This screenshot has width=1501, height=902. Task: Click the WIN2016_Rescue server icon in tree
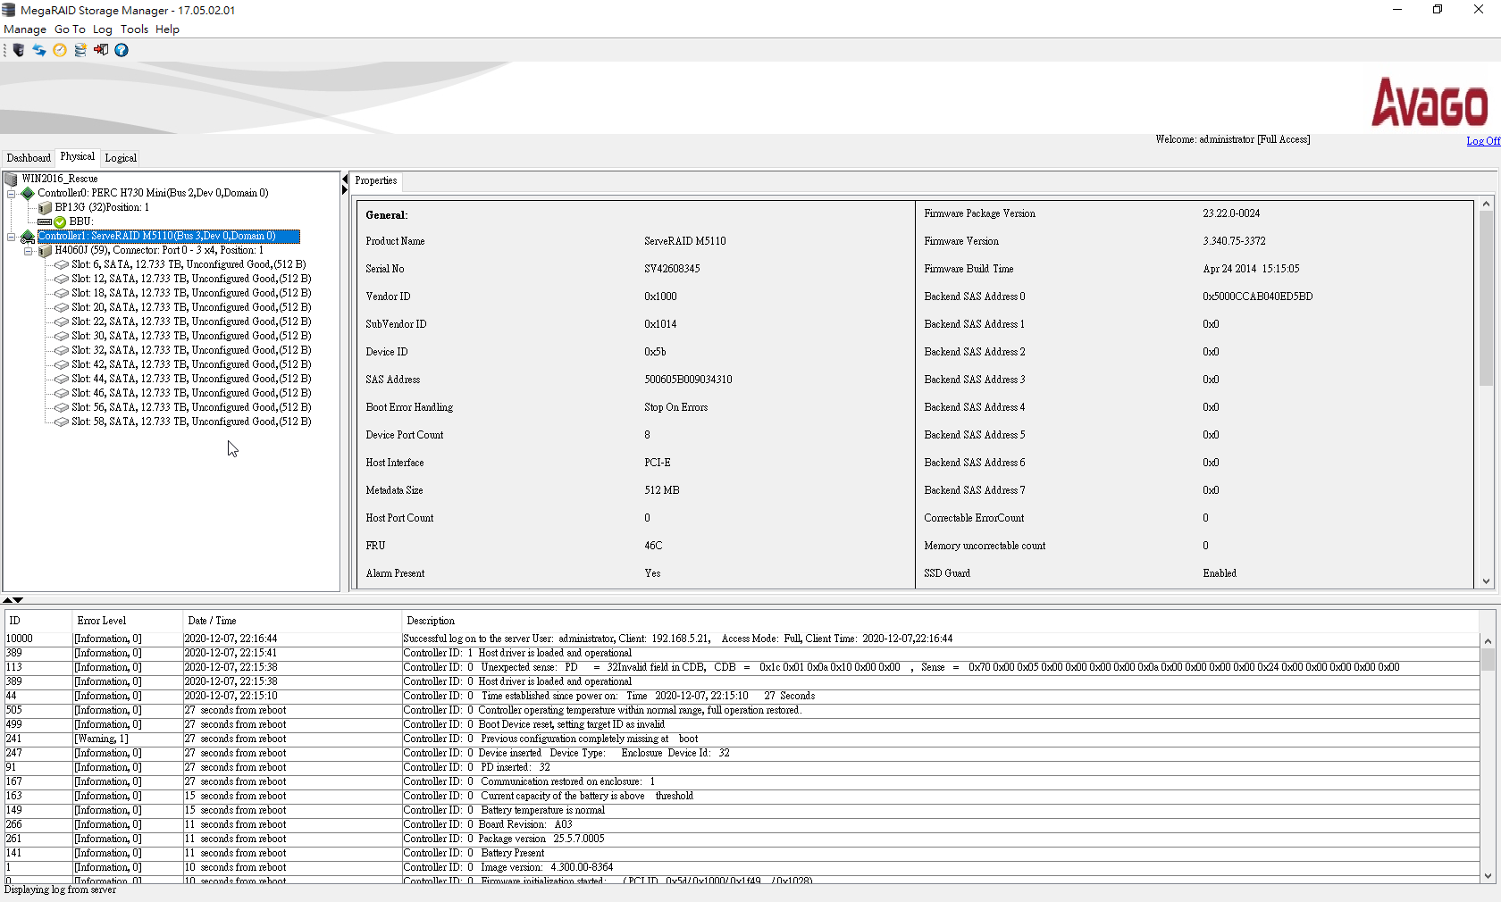11,180
